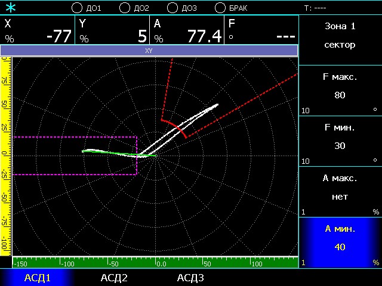Open the АСД2 tab
Screen dimensions: 382x286
114,278
